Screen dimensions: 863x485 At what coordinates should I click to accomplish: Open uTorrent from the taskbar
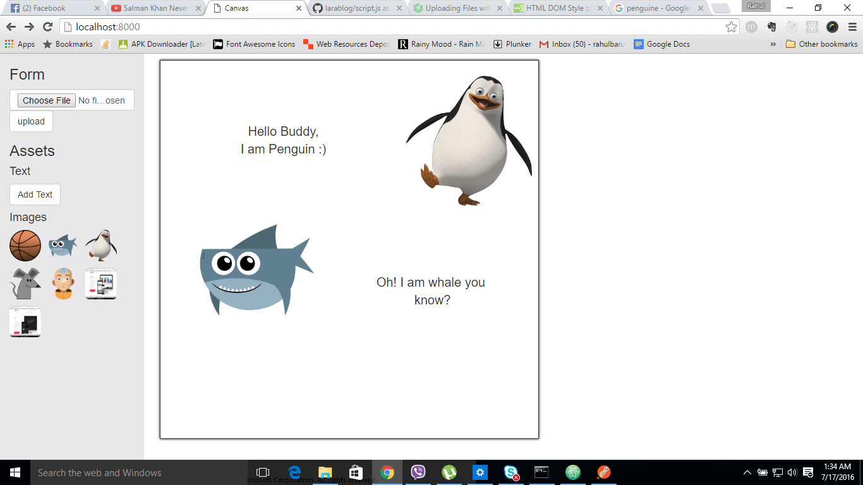(x=449, y=472)
